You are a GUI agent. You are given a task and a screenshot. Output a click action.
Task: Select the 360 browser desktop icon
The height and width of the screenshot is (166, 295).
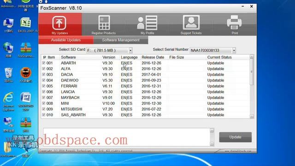pos(26,5)
